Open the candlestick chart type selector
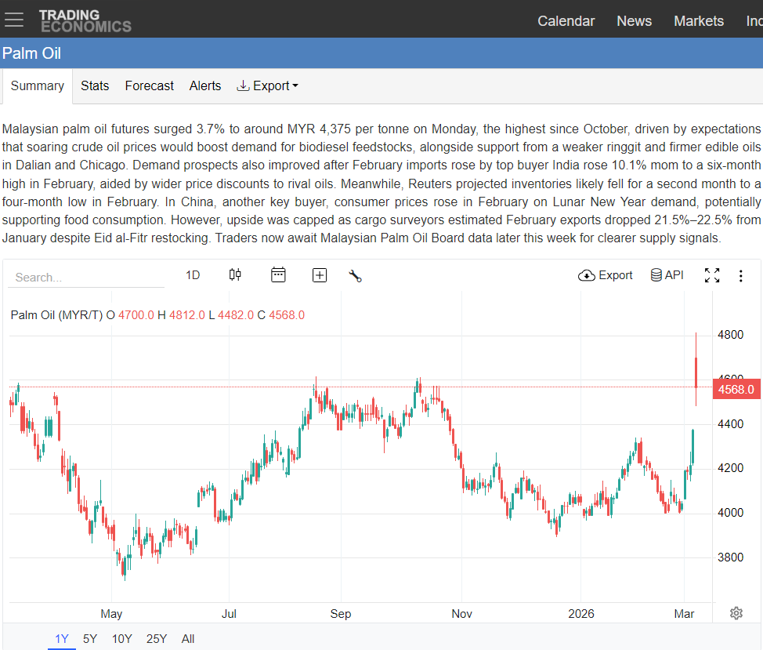The image size is (763, 650). [235, 275]
